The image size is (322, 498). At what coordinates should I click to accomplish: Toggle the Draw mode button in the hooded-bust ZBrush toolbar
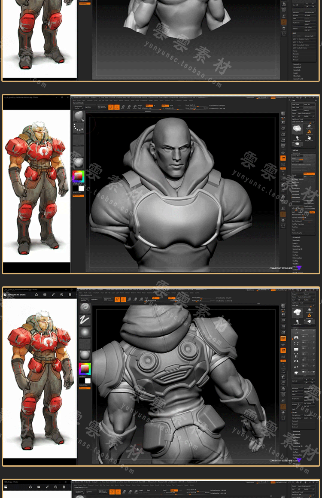[117, 107]
